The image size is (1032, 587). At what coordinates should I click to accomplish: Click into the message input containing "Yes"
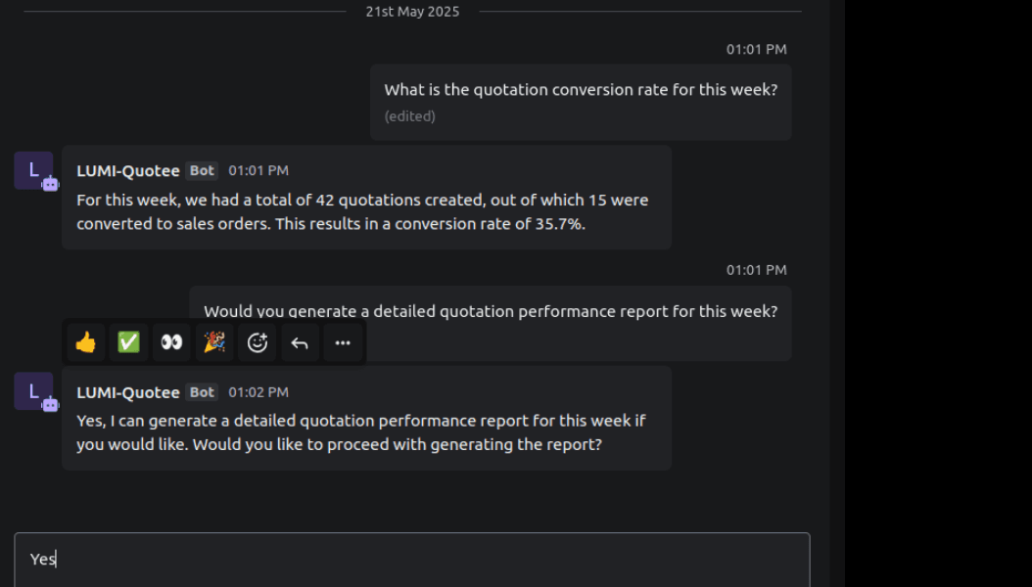point(411,559)
